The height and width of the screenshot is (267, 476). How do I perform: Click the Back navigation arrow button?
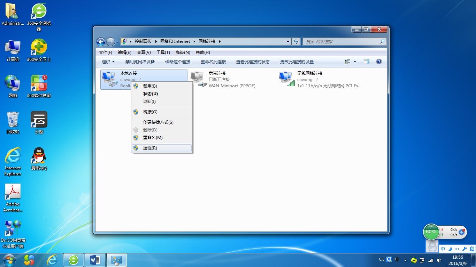pyautogui.click(x=101, y=42)
